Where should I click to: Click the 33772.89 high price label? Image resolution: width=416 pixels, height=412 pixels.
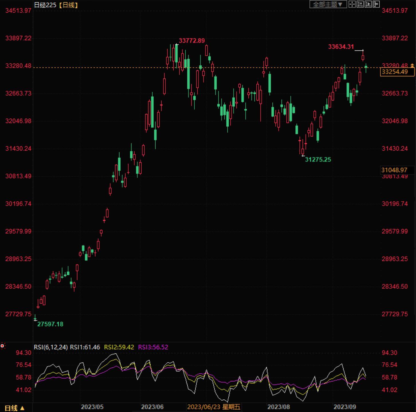(192, 41)
